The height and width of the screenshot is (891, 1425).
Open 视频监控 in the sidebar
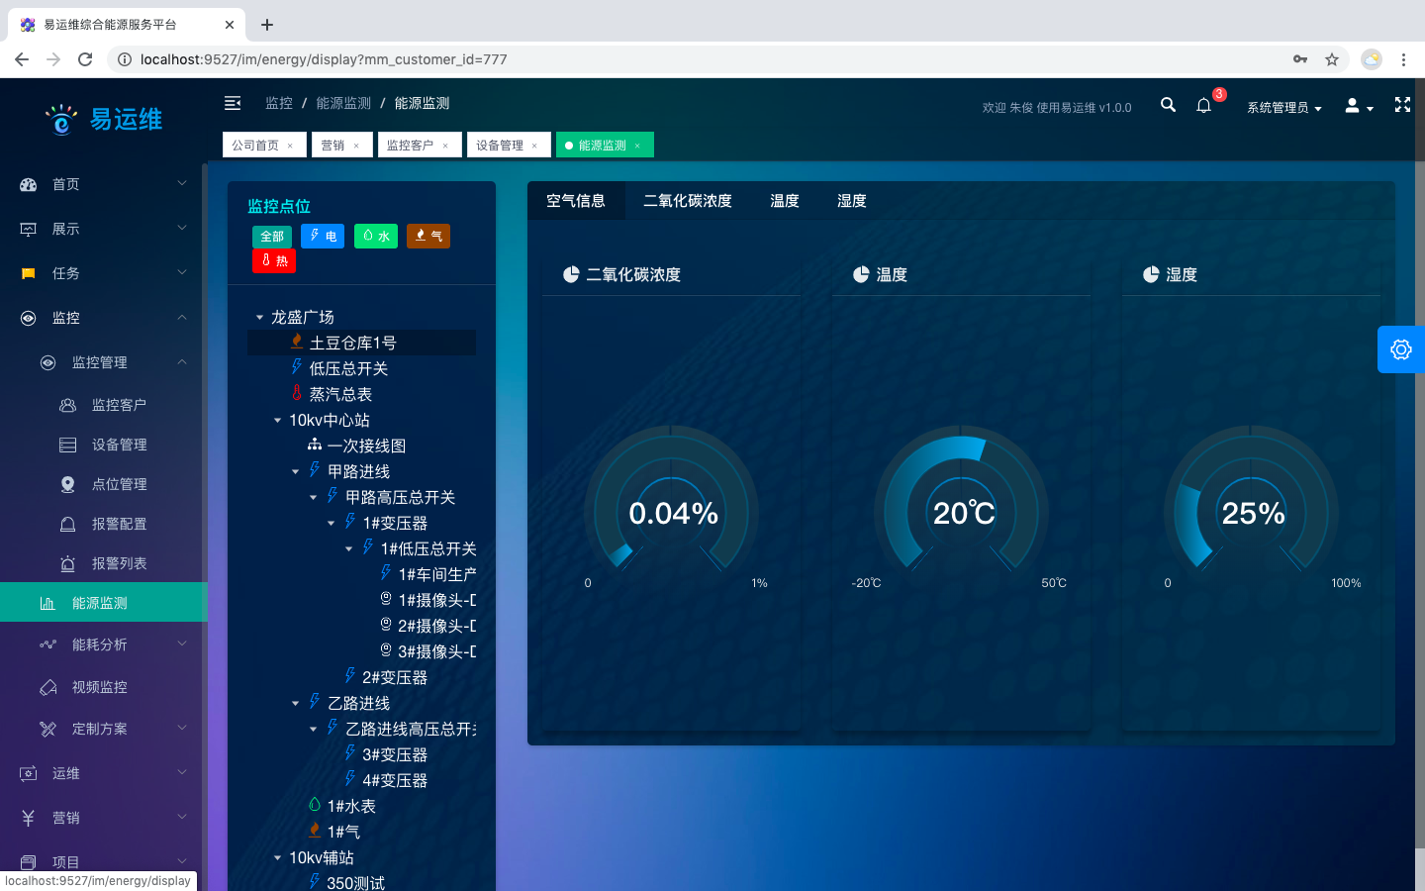click(x=99, y=687)
